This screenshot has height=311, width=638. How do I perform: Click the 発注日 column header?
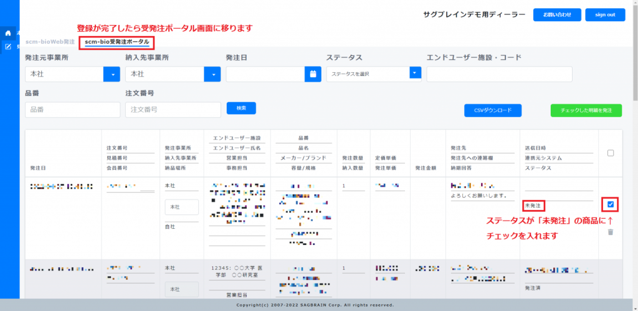pyautogui.click(x=38, y=168)
